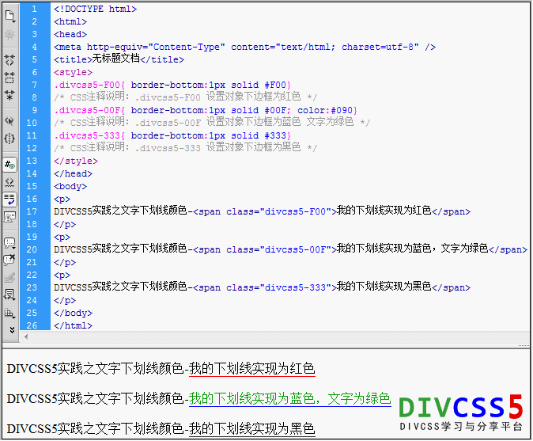This screenshot has height=441, width=533.
Task: Toggle syntax error alerts in info bar
Action: (9, 217)
